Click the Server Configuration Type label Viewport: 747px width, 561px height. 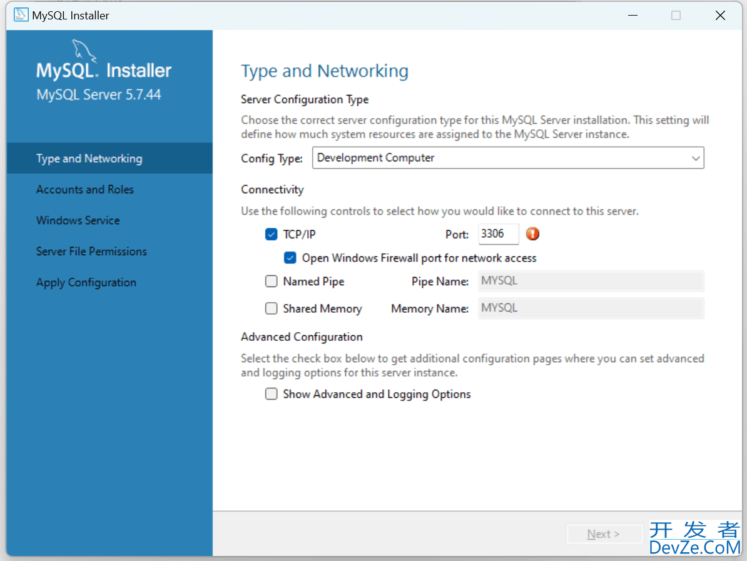tap(305, 99)
